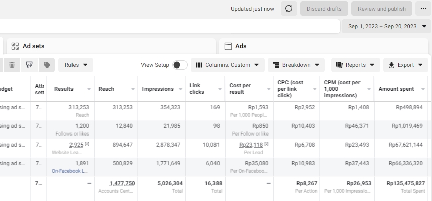Select the Rp10,983 CPC cell
The image size is (432, 201).
(297, 167)
